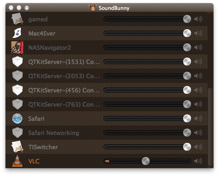
Task: Click the QTKitServer-(2053) volume slider knob
Action: pyautogui.click(x=187, y=76)
